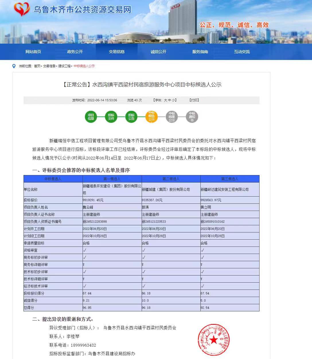Open 交易信息 navigation menu
312x359 pixels.
point(117,52)
